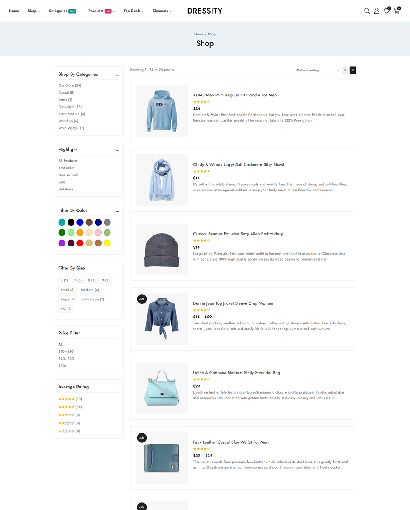Choose the $20–$30 price filter
Image resolution: width=410 pixels, height=510 pixels.
pyautogui.click(x=66, y=359)
